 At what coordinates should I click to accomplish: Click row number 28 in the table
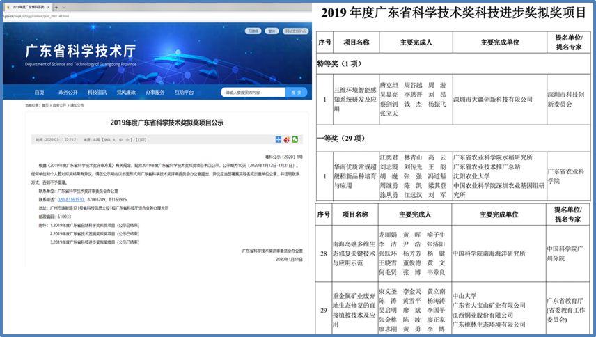coord(324,253)
